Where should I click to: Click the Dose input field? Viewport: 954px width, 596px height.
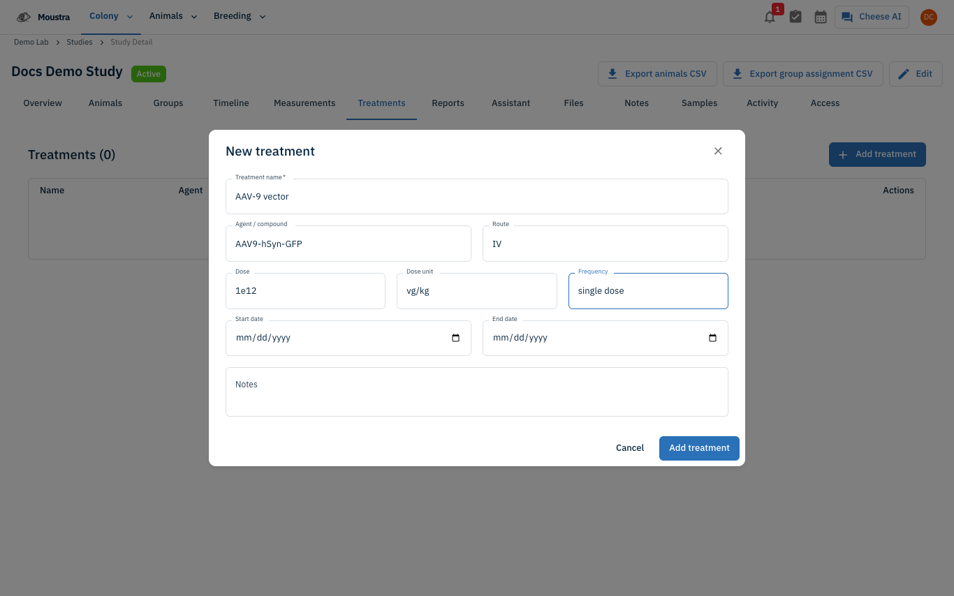coord(305,291)
